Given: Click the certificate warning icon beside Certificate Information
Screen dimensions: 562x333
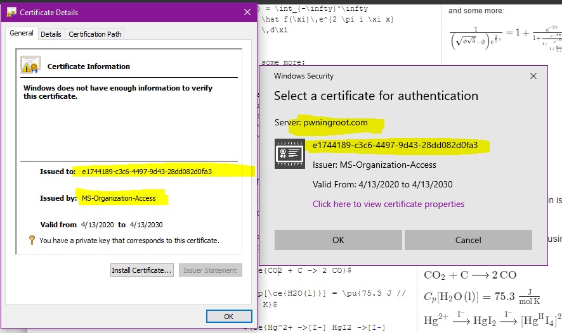Looking at the screenshot, I should 30,65.
